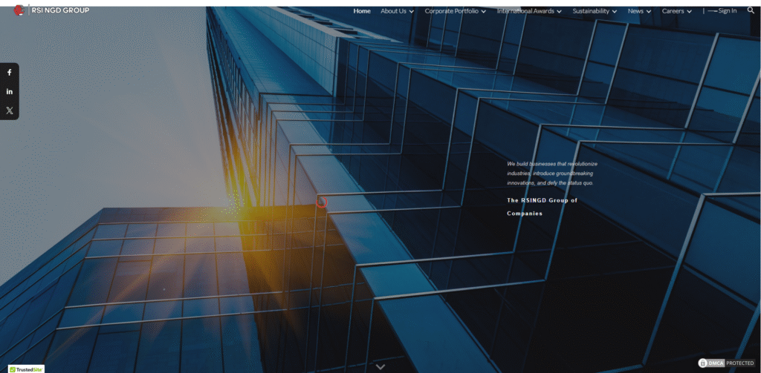Share page via X icon
This screenshot has width=761, height=373.
point(9,110)
